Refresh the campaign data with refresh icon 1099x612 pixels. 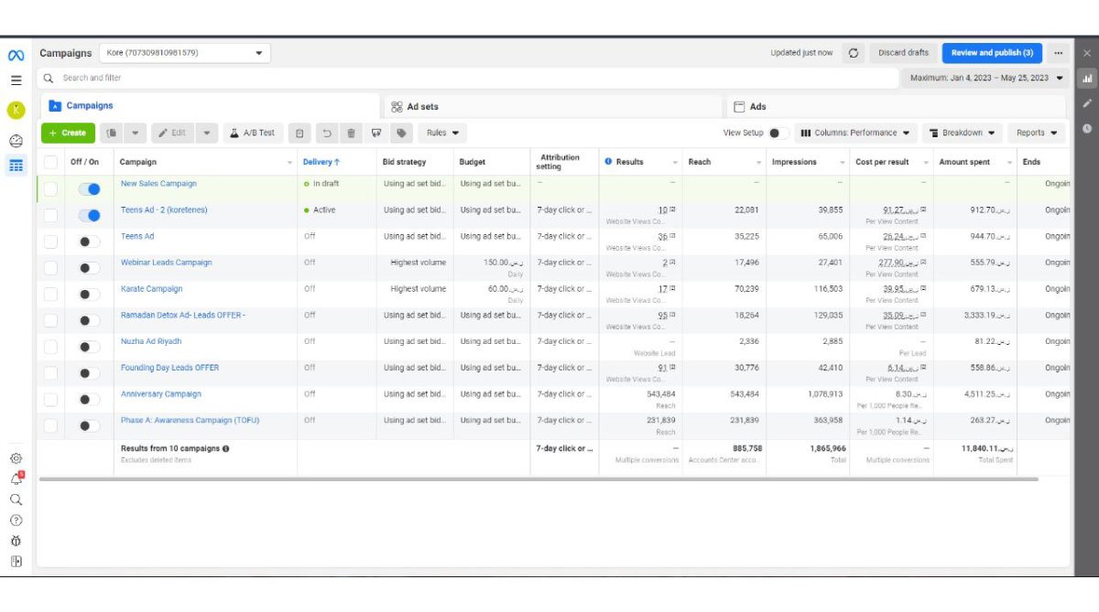(854, 53)
